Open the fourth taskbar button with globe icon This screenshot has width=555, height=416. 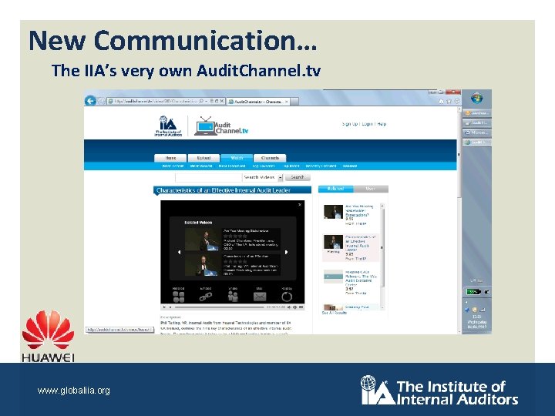(x=477, y=143)
